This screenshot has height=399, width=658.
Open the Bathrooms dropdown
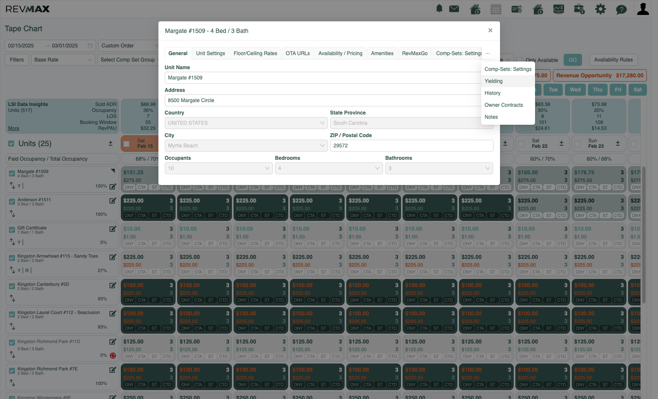click(x=439, y=168)
